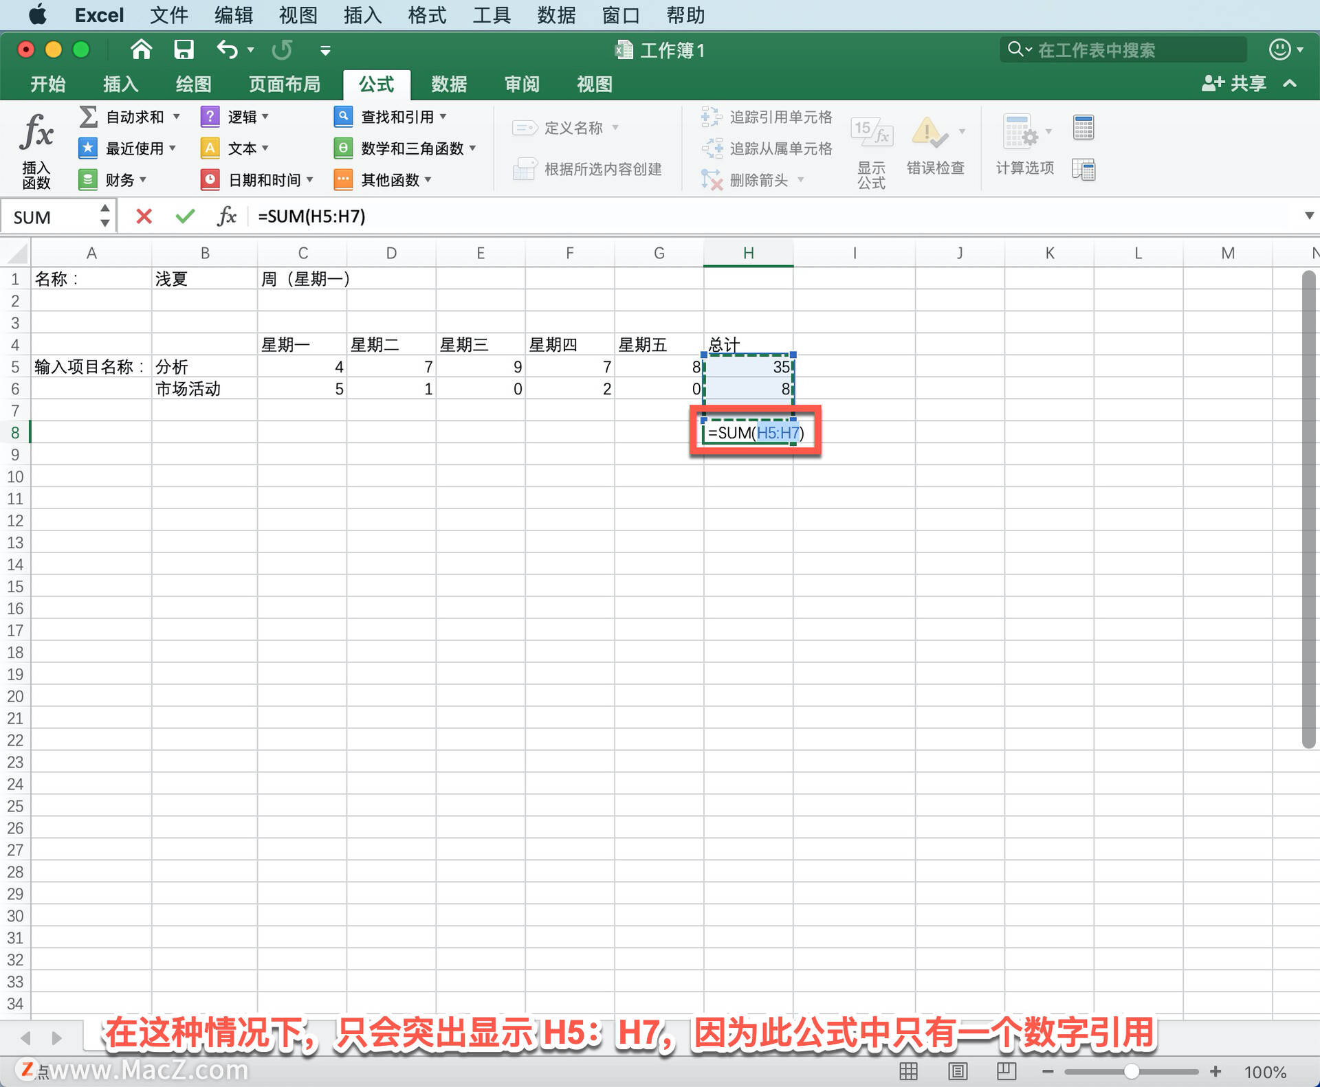The image size is (1320, 1087).
Task: Open the Insert Function dialog
Action: pyautogui.click(x=37, y=146)
